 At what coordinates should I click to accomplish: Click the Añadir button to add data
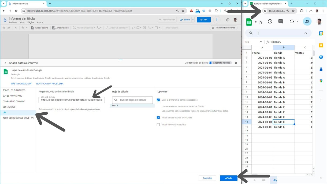(228, 178)
